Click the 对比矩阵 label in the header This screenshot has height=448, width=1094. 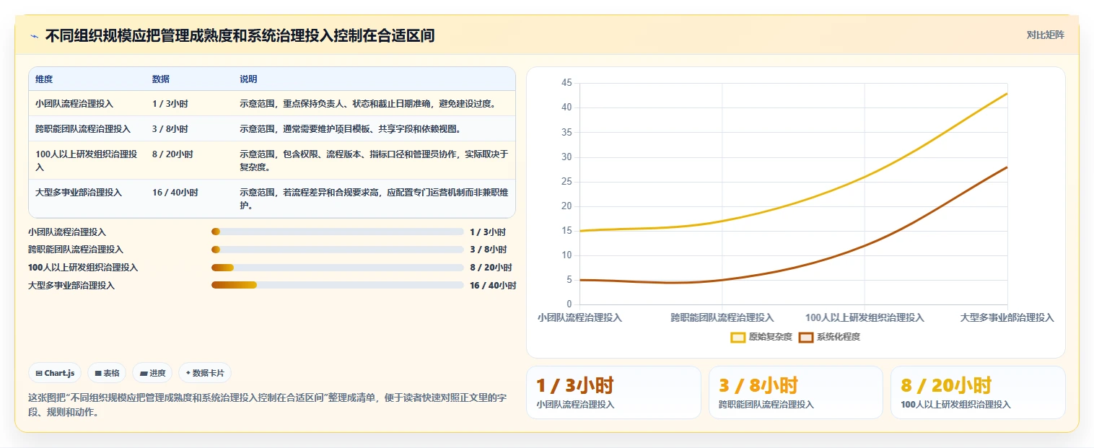click(x=1045, y=35)
